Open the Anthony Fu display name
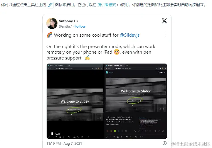This screenshot has width=212, height=148. 68,21
